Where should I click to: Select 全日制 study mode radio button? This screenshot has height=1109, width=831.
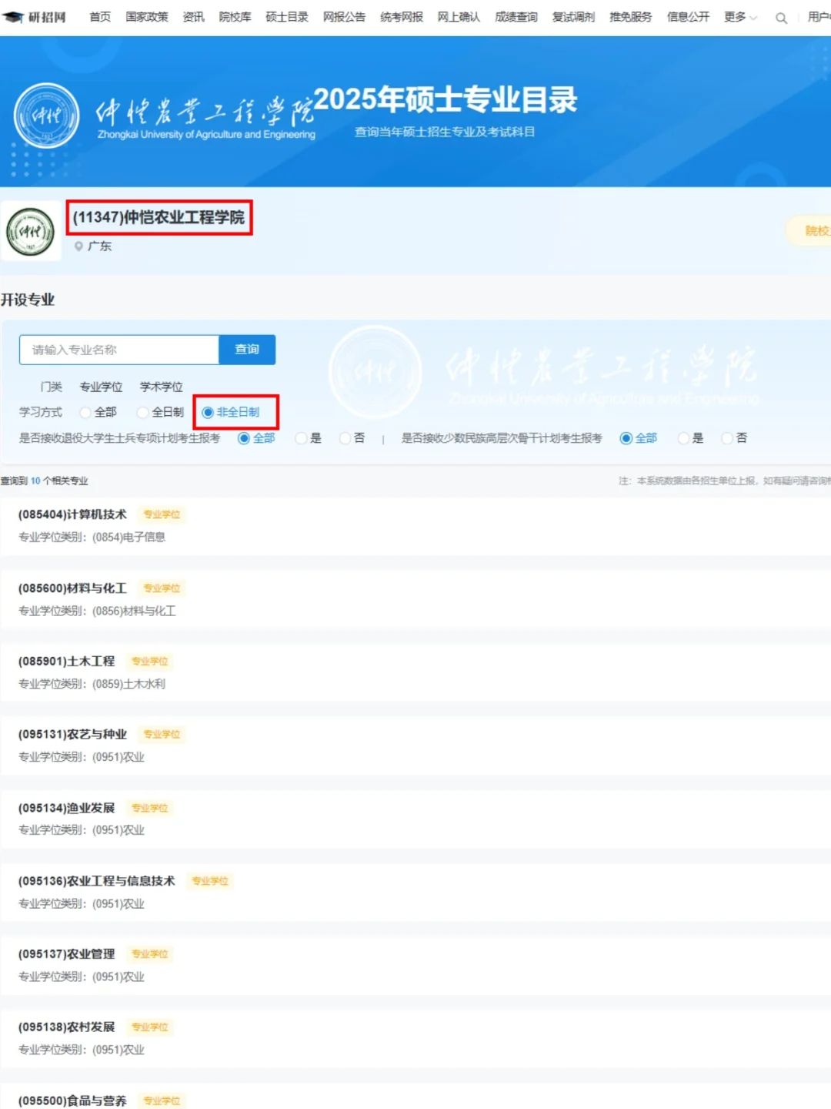142,413
